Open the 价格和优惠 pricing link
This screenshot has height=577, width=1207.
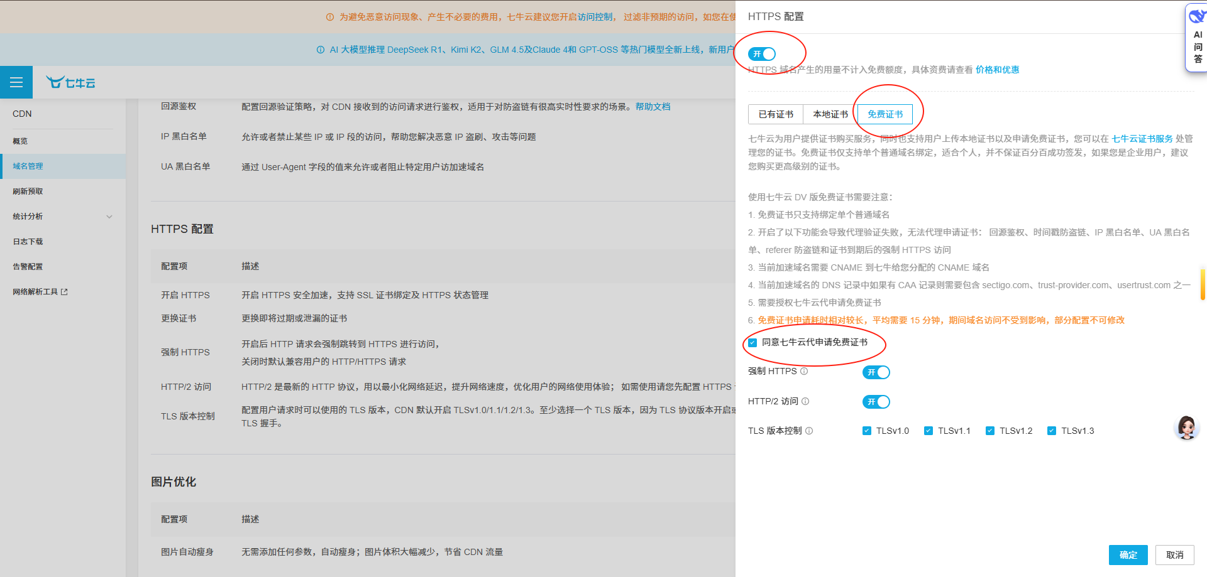(x=998, y=70)
